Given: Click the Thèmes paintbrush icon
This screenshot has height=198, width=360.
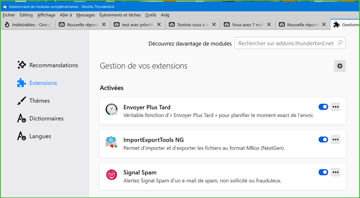Looking at the screenshot, I should coord(22,101).
